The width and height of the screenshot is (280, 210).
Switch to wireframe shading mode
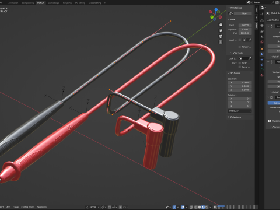(x=196, y=207)
